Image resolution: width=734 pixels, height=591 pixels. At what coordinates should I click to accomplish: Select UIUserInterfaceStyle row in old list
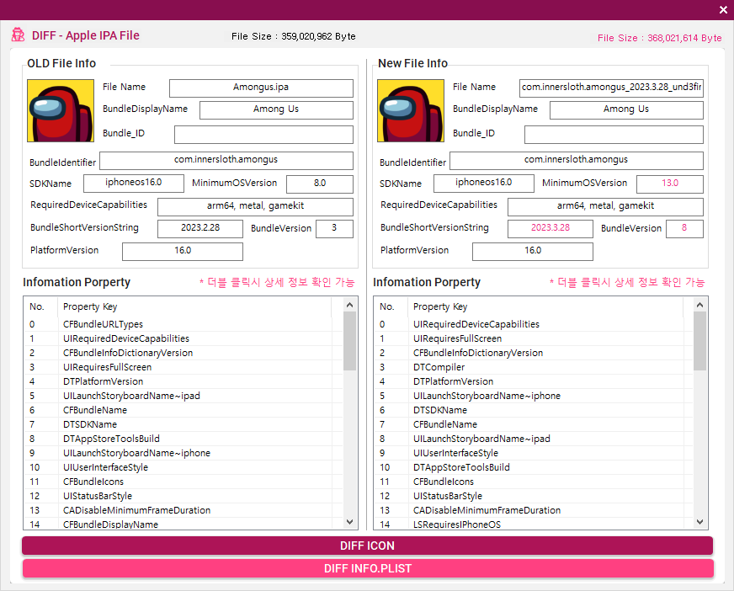[184, 467]
